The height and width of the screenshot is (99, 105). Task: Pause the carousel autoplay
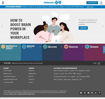56,41
